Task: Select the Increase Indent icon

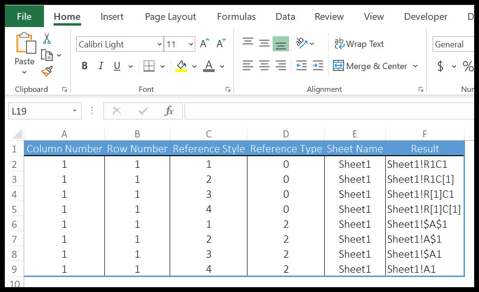Action: coord(318,66)
